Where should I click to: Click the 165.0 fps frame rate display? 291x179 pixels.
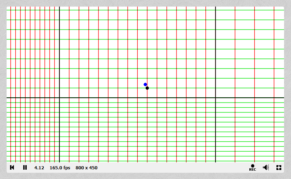[x=60, y=168]
